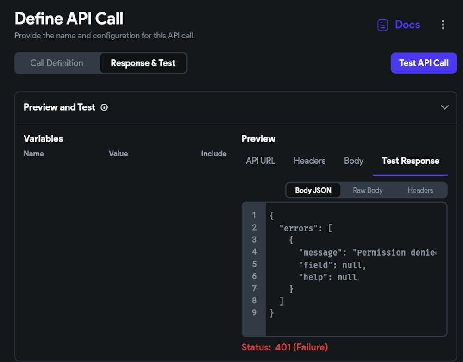Click the "message" line in JSON response
The width and height of the screenshot is (463, 362).
[x=367, y=252]
